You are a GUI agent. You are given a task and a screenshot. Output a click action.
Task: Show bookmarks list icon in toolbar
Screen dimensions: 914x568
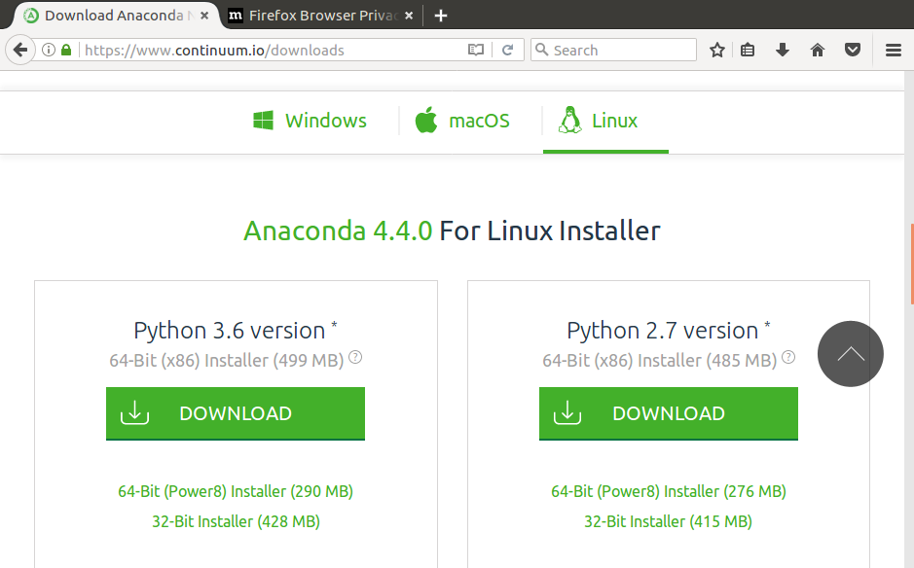point(748,51)
